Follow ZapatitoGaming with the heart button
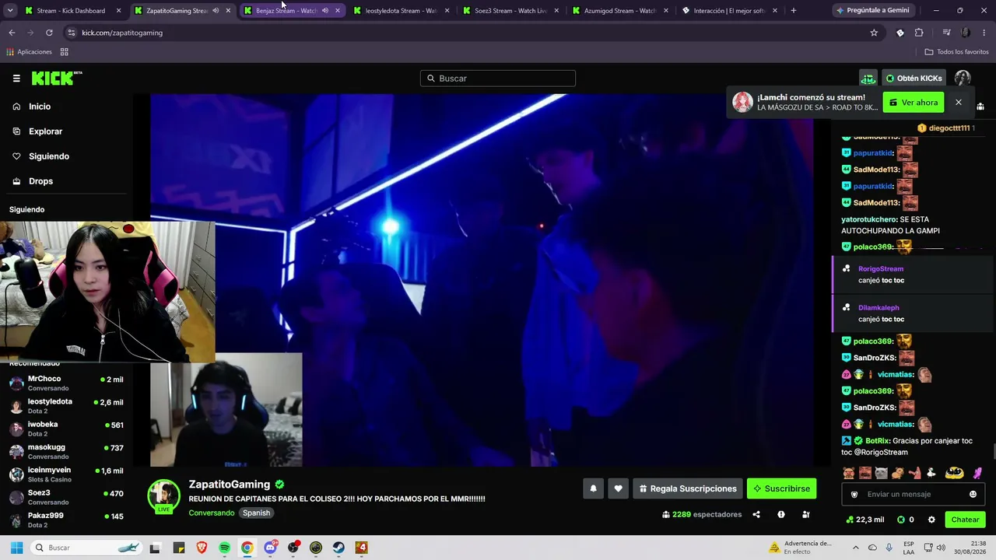This screenshot has width=996, height=560. coord(618,488)
